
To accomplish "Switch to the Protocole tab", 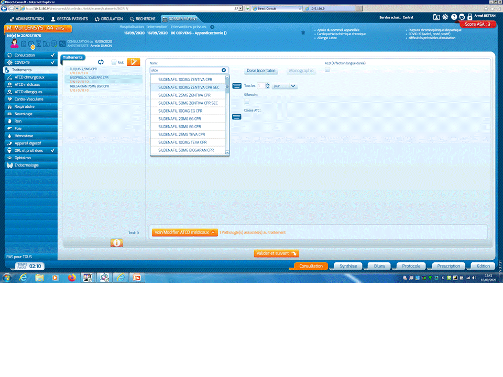I will (411, 266).
